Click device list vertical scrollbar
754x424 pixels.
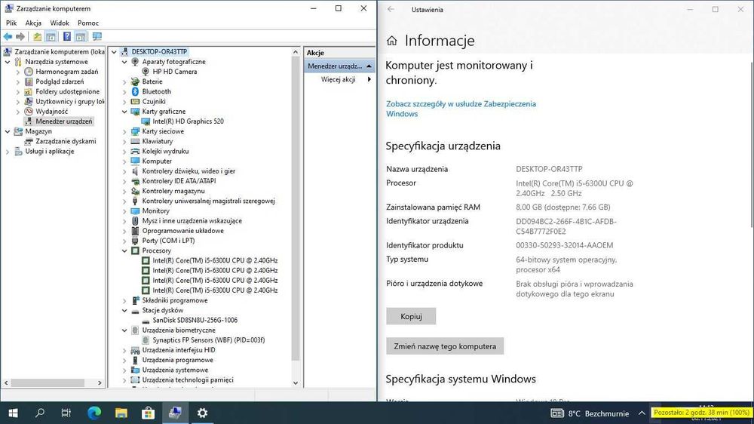point(296,207)
